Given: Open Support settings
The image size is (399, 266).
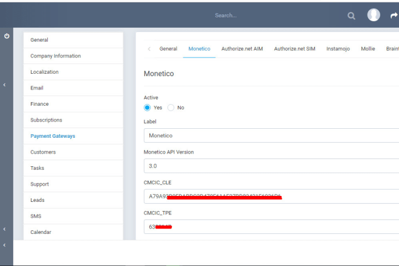Looking at the screenshot, I should coord(73,184).
